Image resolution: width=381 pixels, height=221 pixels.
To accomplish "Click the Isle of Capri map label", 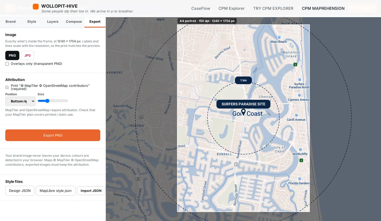I will click(280, 149).
